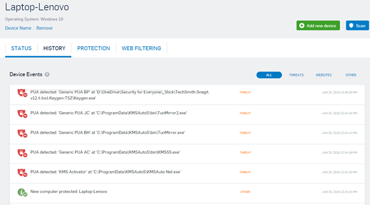Click the timestamp on the TunMirror2.exe row

click(339, 113)
